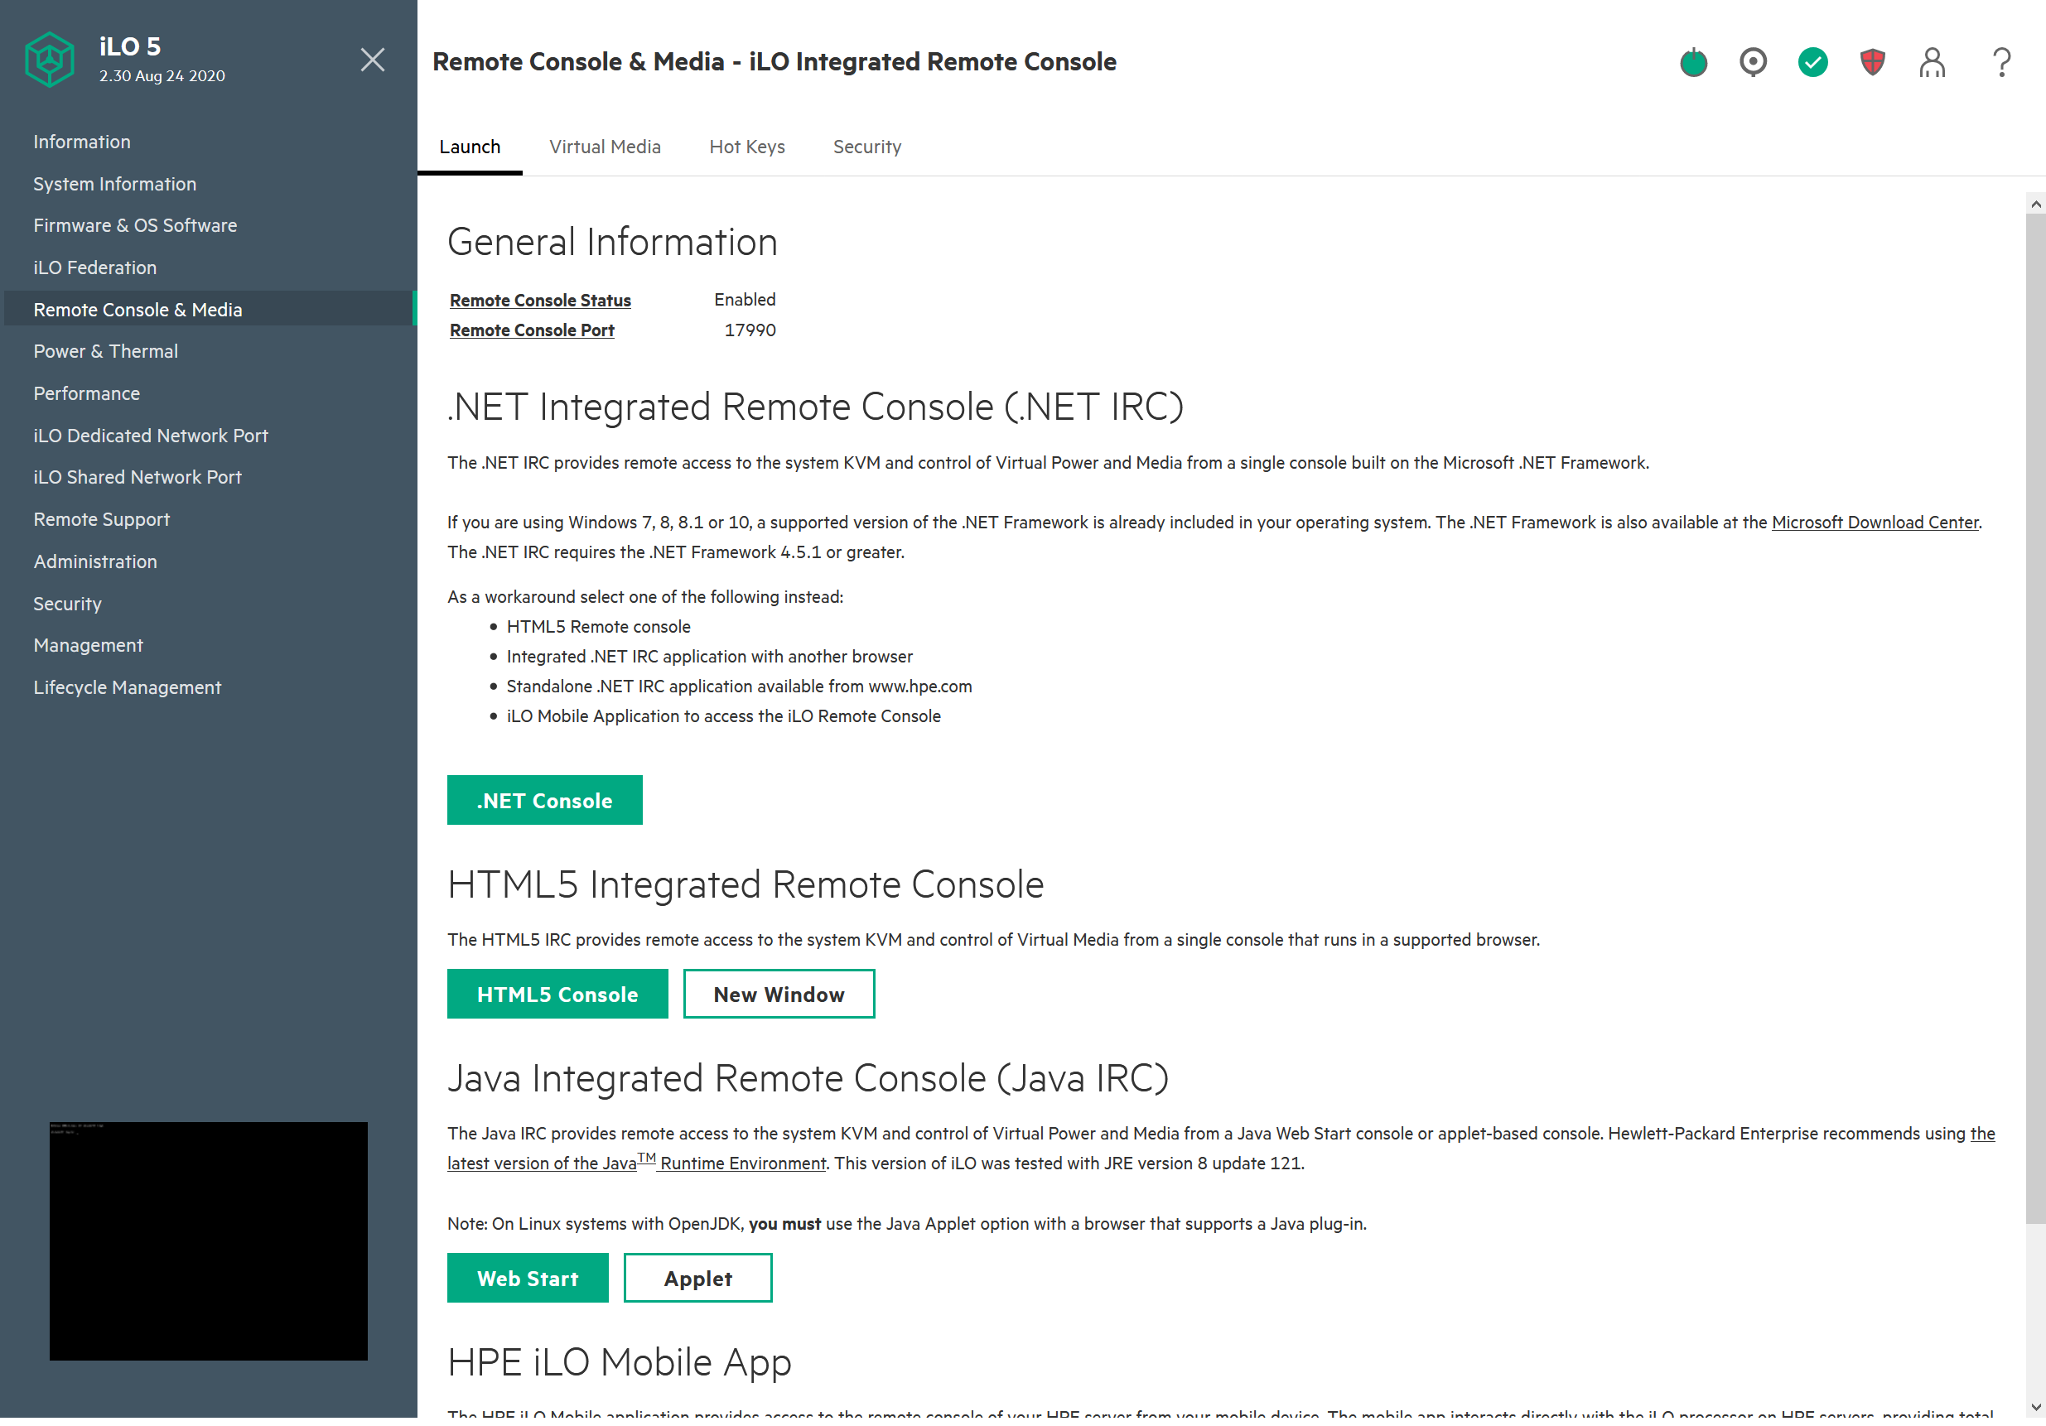Click the iLO 5 hexagon logo
The width and height of the screenshot is (2046, 1426).
[x=50, y=60]
